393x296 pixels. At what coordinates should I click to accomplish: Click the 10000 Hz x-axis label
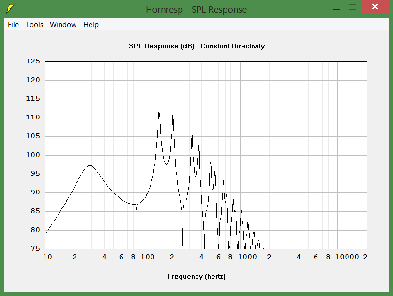pyautogui.click(x=347, y=257)
